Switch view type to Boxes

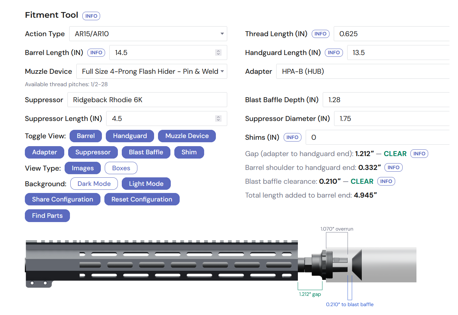(121, 168)
